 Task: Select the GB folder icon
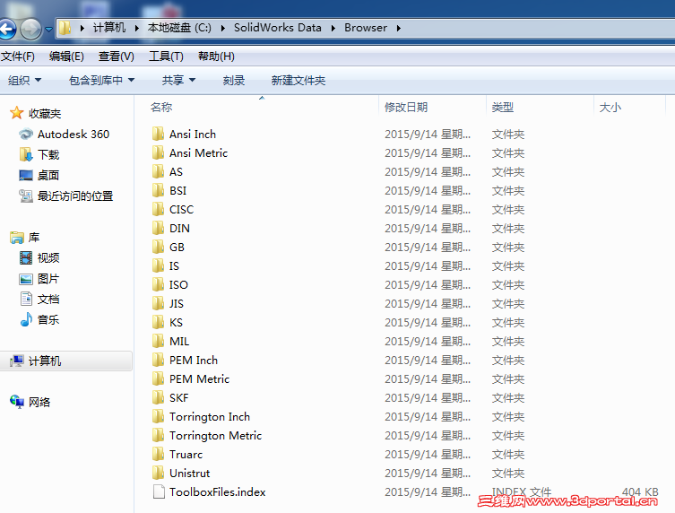[x=159, y=247]
